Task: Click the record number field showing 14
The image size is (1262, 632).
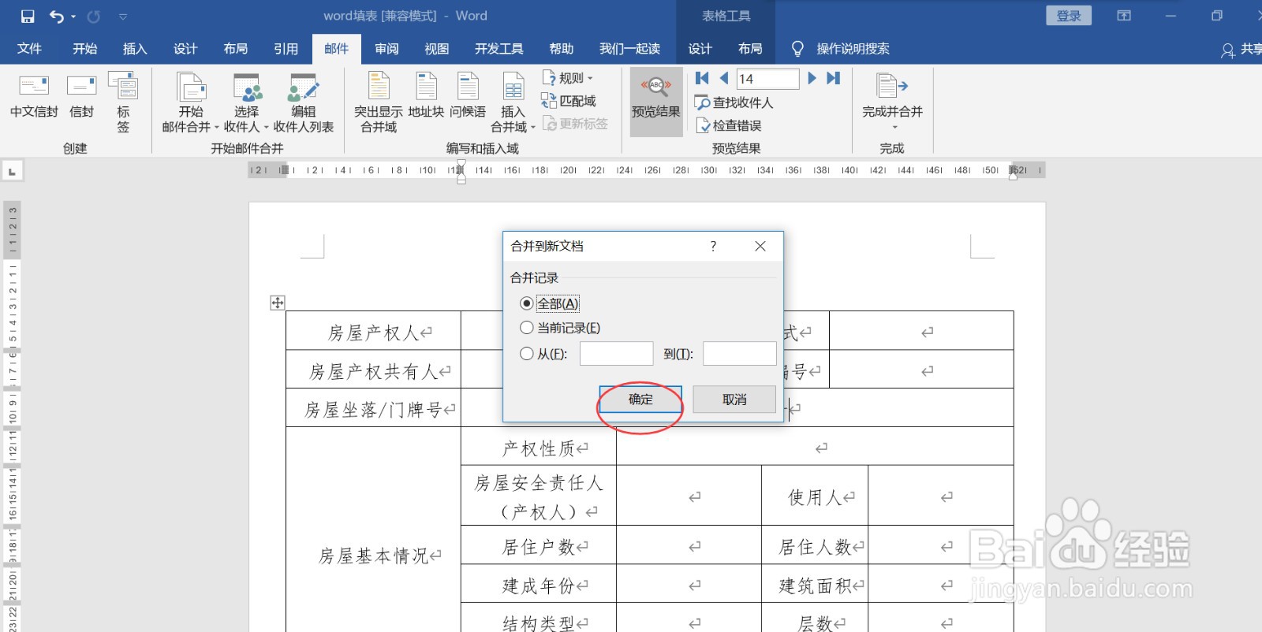Action: click(767, 79)
